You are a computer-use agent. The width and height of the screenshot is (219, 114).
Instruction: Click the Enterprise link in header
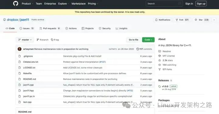50,4
